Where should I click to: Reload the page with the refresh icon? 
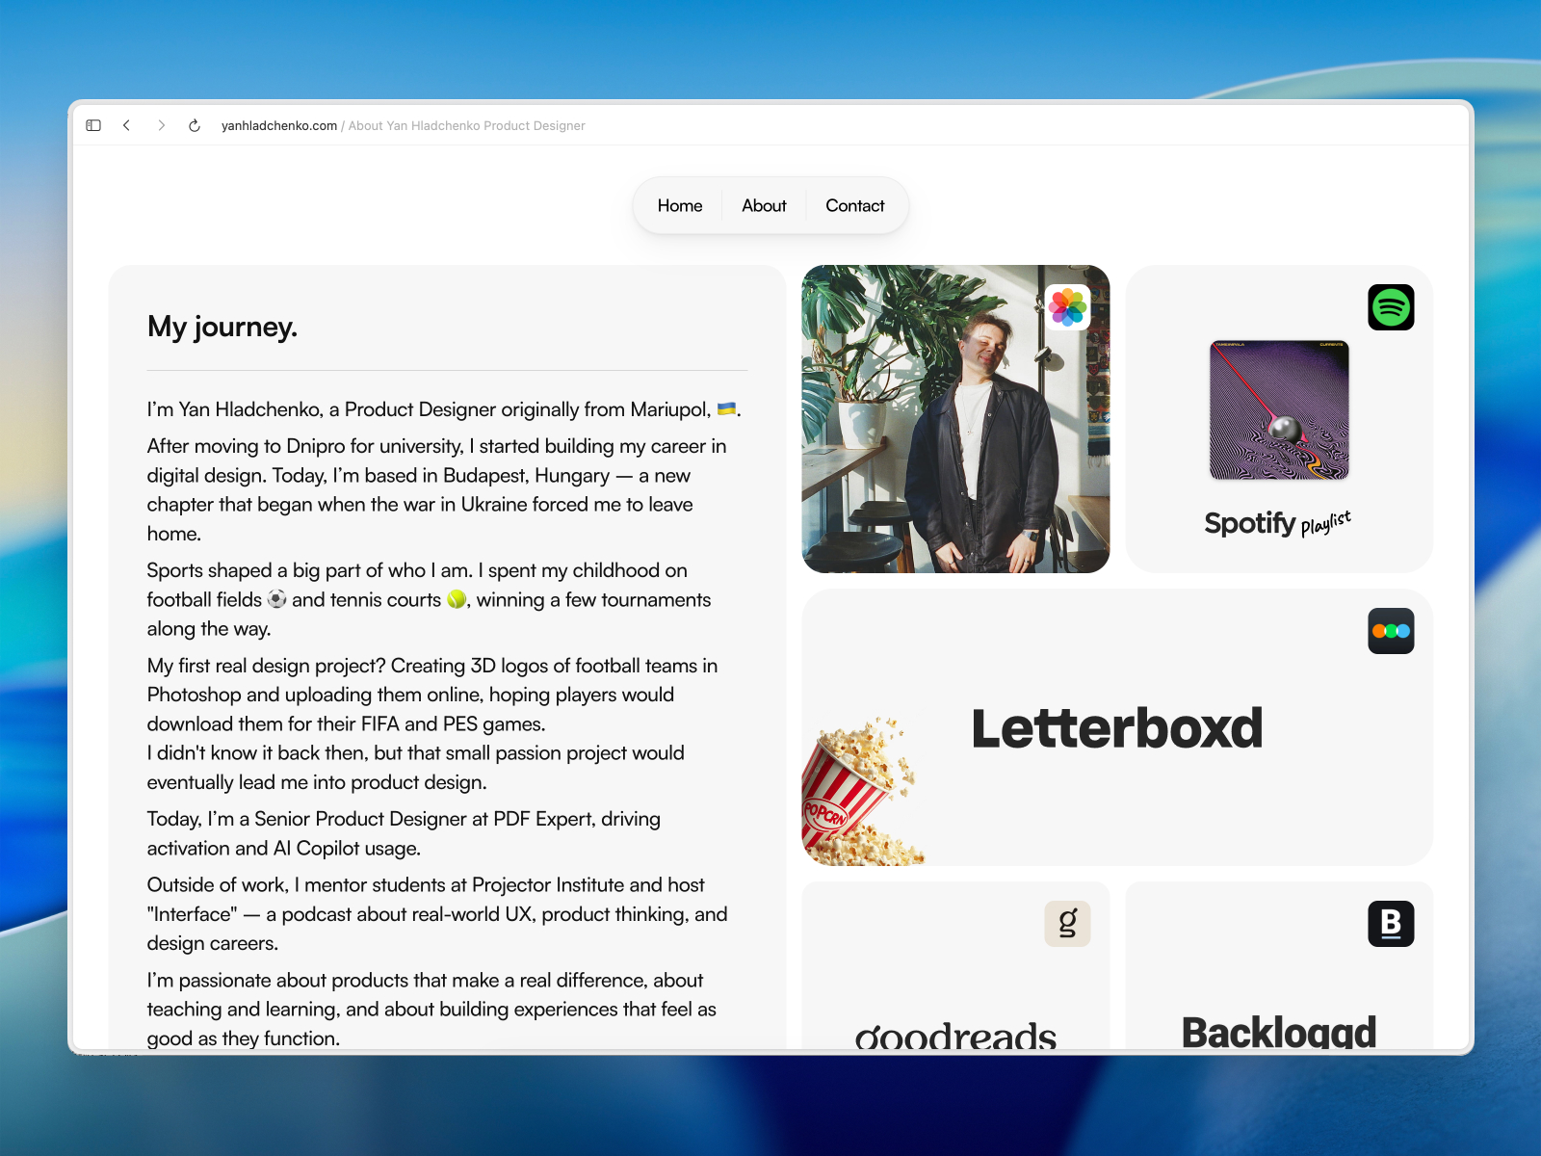[195, 125]
